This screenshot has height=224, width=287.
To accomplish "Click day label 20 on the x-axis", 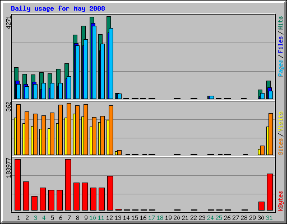I will click(x=177, y=218).
